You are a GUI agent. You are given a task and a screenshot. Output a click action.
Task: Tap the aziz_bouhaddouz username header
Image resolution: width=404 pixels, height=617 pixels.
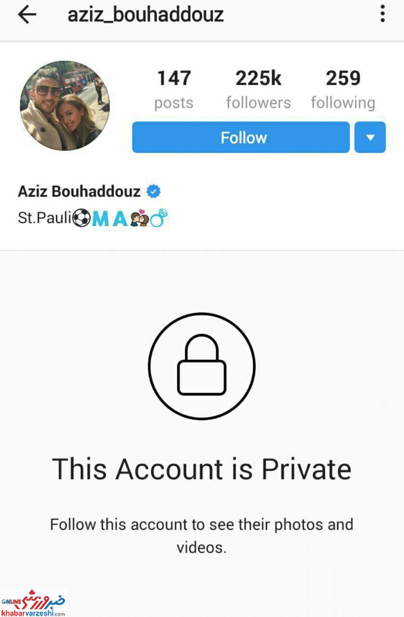[x=145, y=15]
